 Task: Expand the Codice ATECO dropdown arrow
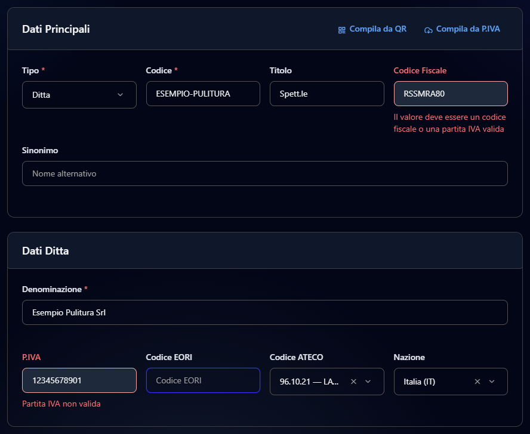click(368, 382)
